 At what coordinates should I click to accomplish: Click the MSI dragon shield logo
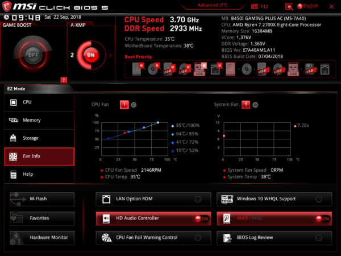[7, 6]
